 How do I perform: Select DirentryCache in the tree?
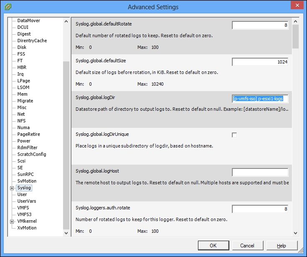32,41
